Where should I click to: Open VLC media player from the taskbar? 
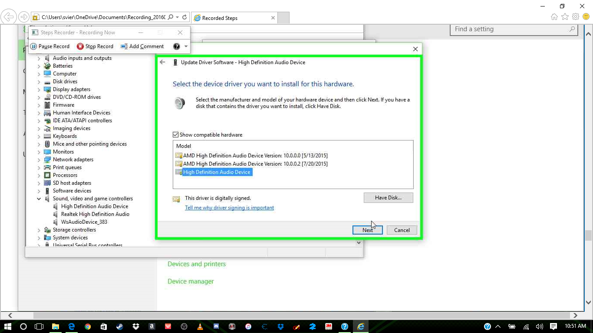click(200, 326)
